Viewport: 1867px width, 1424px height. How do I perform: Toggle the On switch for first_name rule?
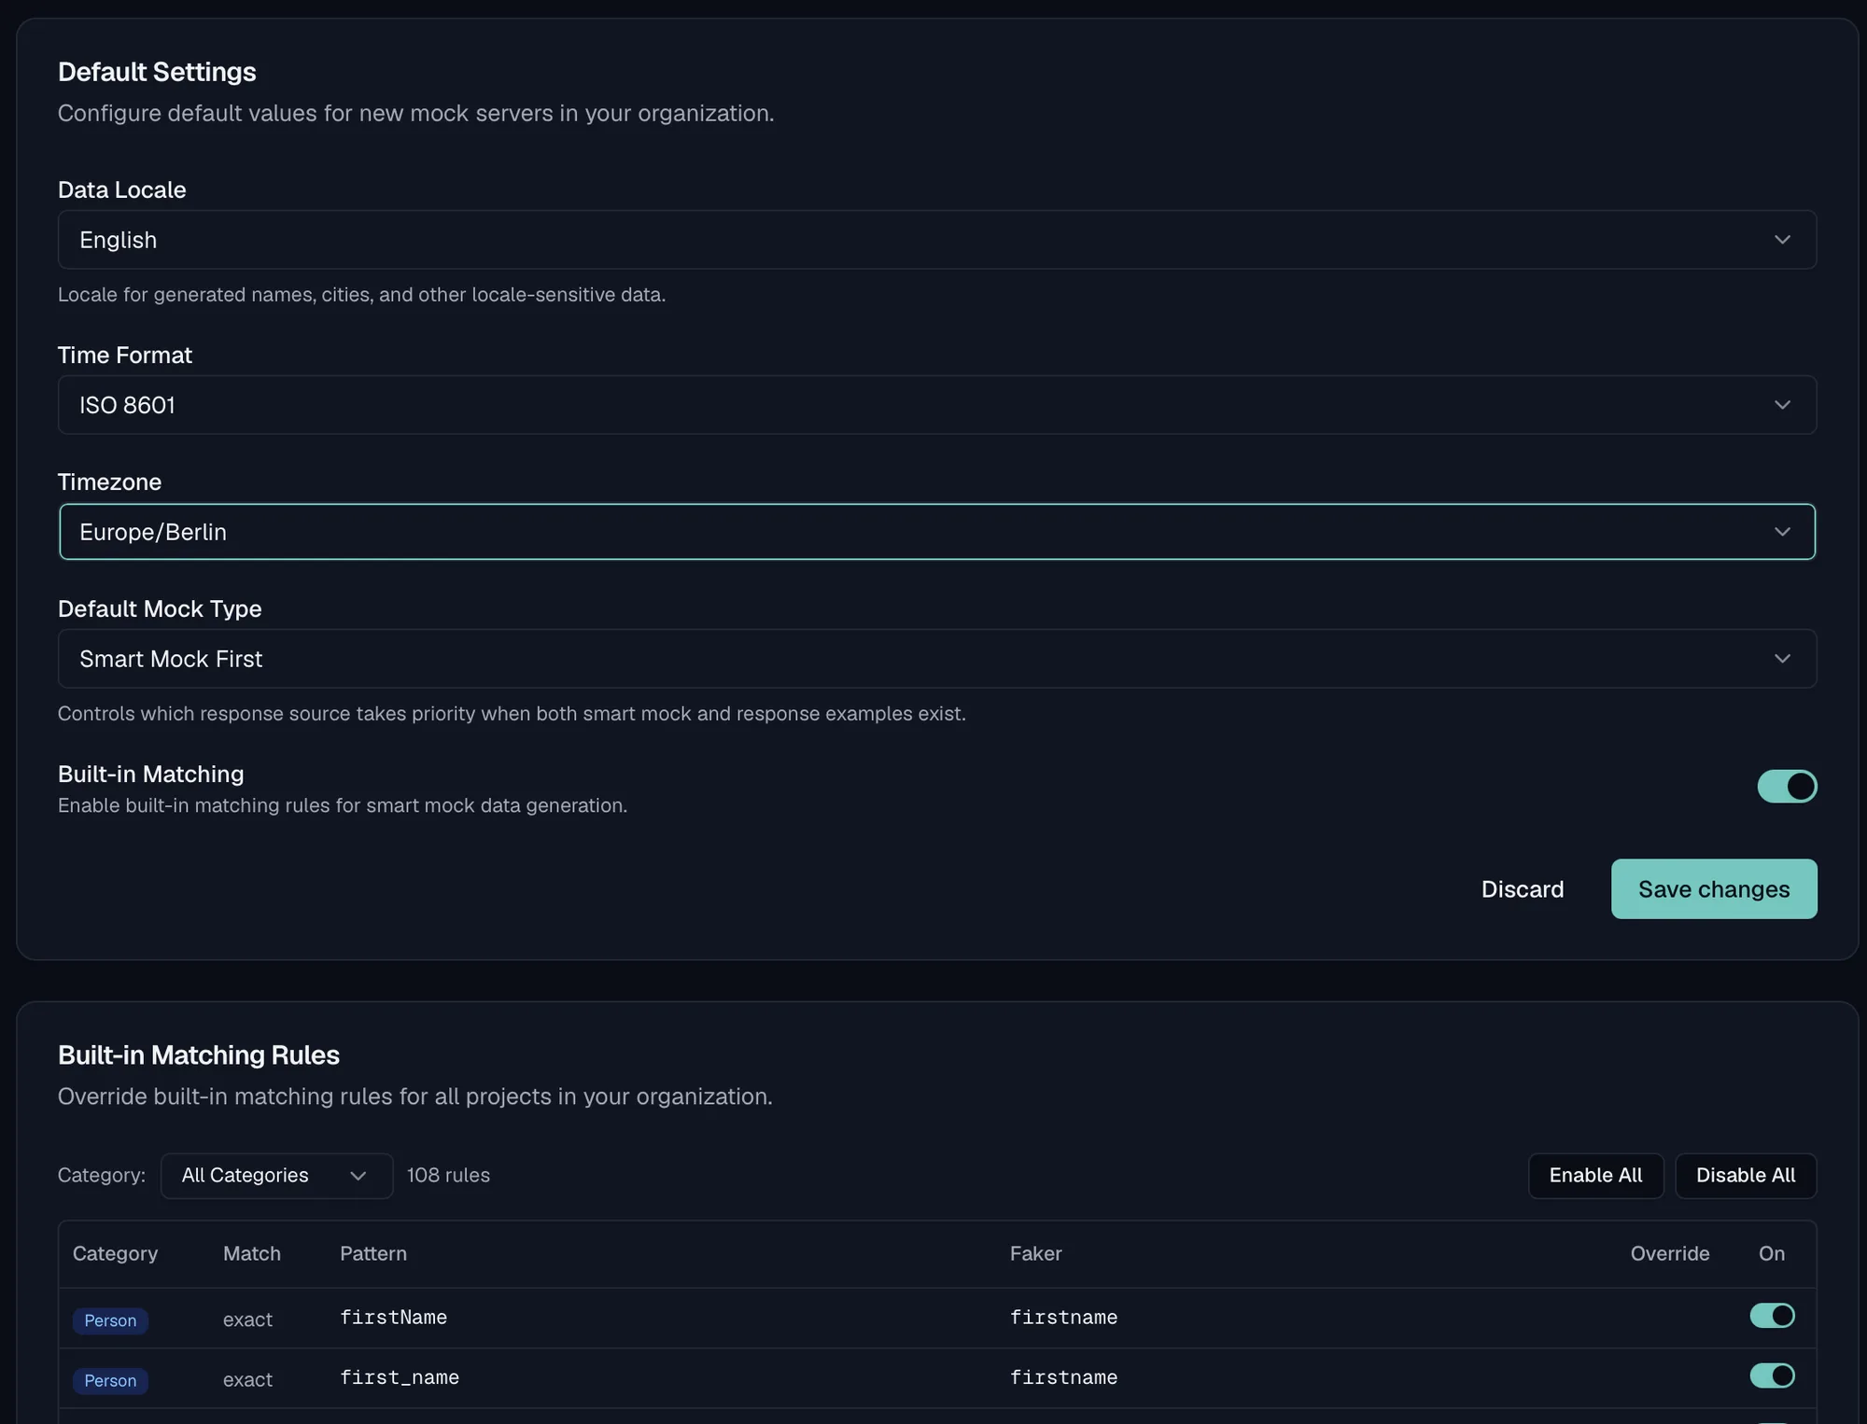[1772, 1375]
